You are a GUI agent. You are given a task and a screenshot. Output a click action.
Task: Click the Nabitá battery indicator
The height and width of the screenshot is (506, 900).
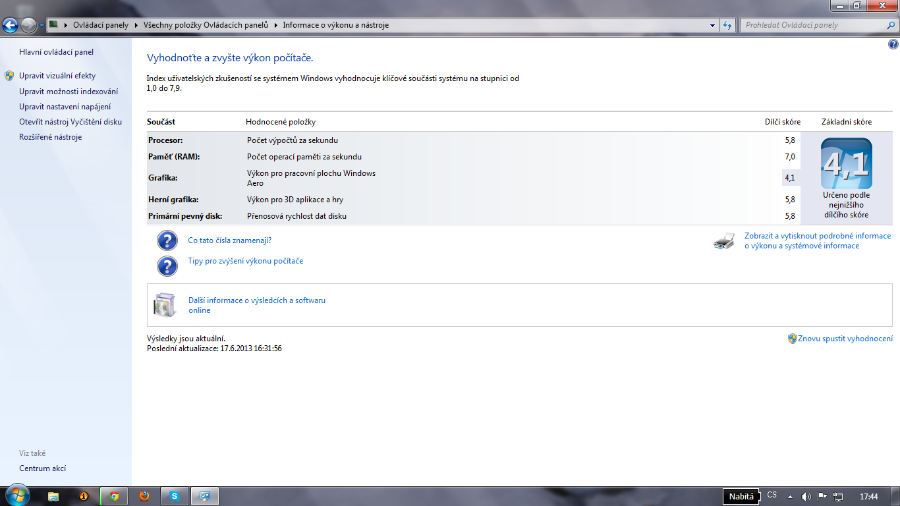741,496
